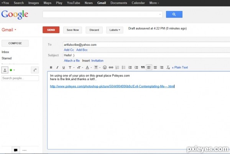Click the indent more icon
This screenshot has width=230, height=154.
pos(136,67)
